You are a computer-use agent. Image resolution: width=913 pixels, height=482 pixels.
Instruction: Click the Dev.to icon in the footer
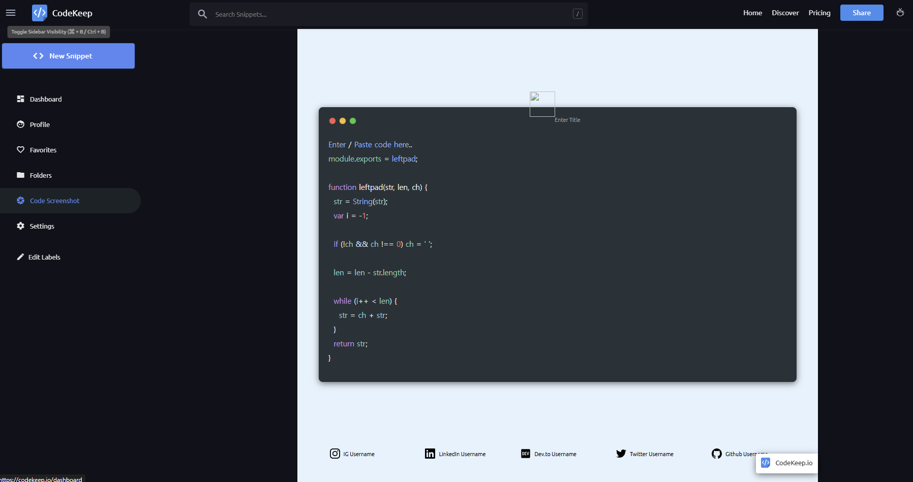526,454
